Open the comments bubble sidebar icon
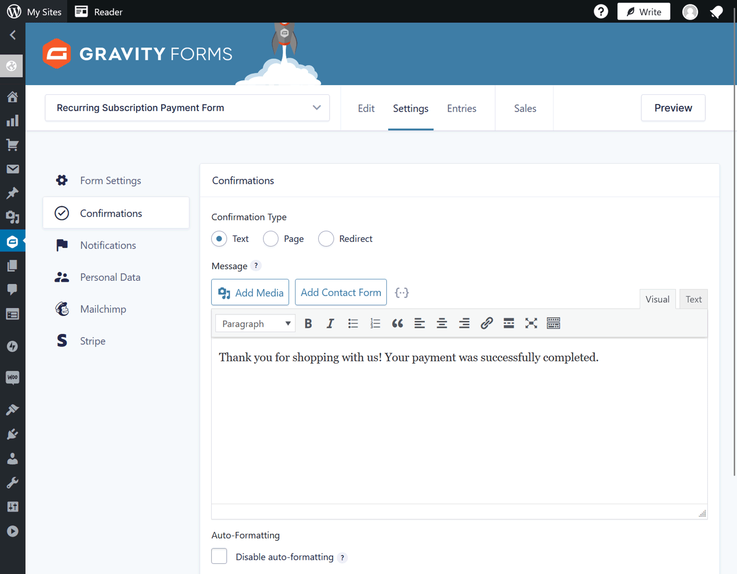Screen dimensions: 737x574 [12, 289]
